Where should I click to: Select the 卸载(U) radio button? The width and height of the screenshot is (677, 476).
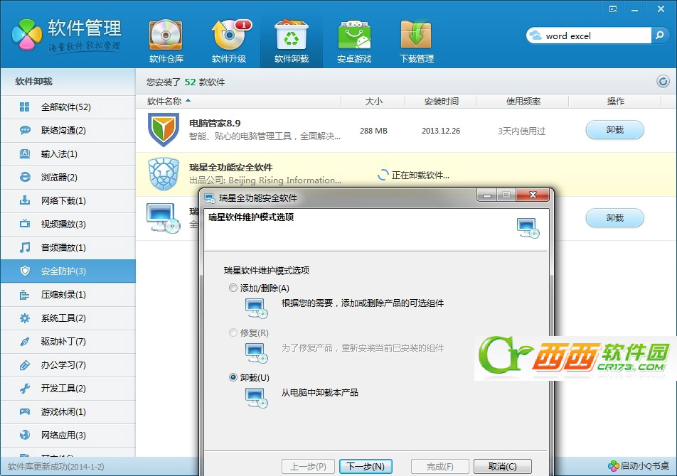[x=233, y=378]
